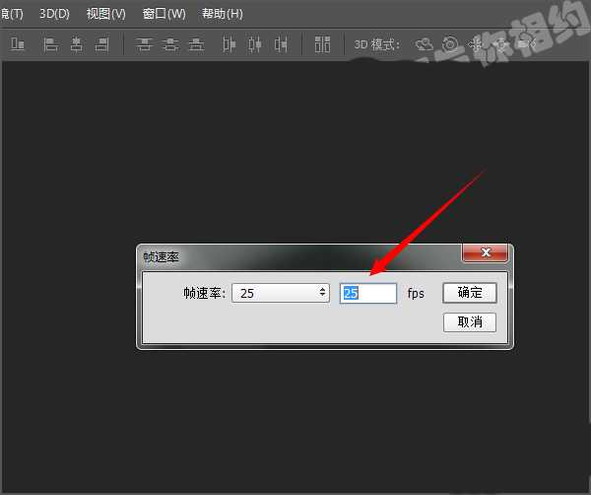Expand the 帧速率 preset dropdown showing 25
The image size is (591, 495).
281,293
